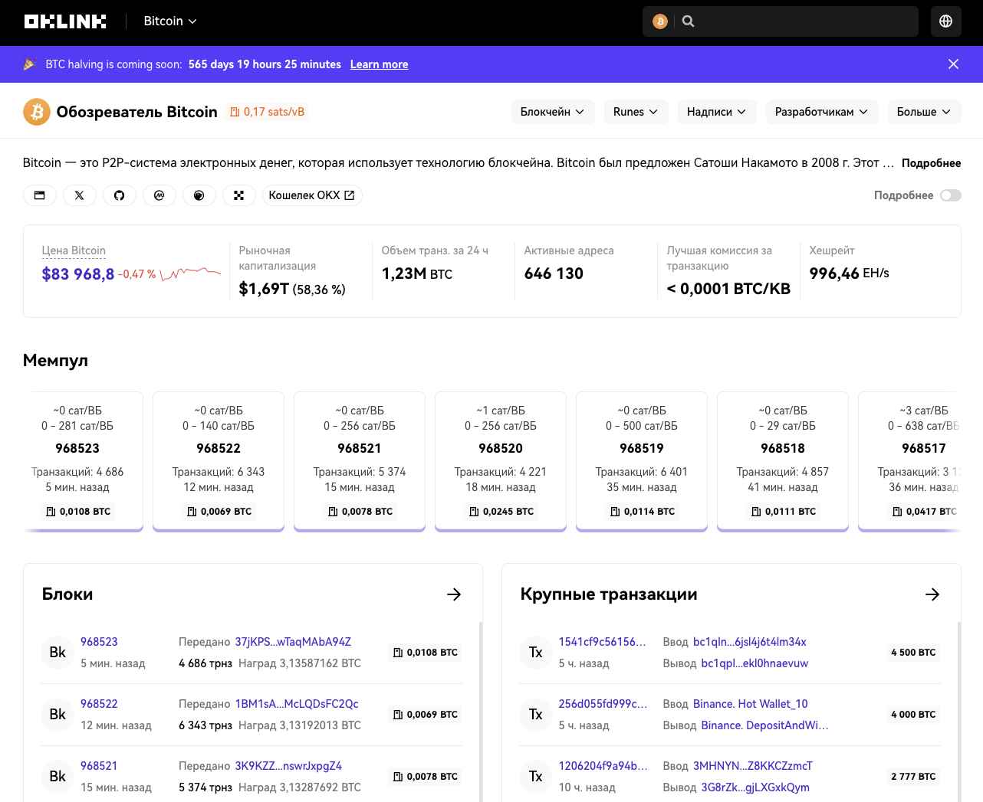Open mempool block card 968522

click(219, 460)
